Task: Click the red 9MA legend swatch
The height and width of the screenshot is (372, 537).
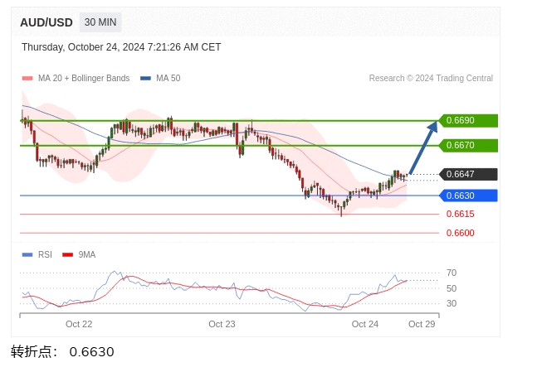Action: tap(68, 254)
